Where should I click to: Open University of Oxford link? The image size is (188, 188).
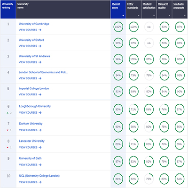click(x=31, y=40)
